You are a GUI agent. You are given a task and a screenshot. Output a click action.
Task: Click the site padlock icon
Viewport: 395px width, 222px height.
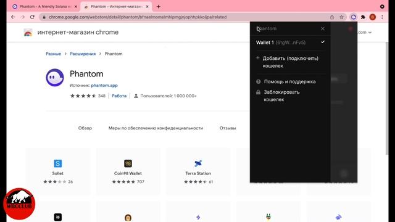(x=44, y=17)
